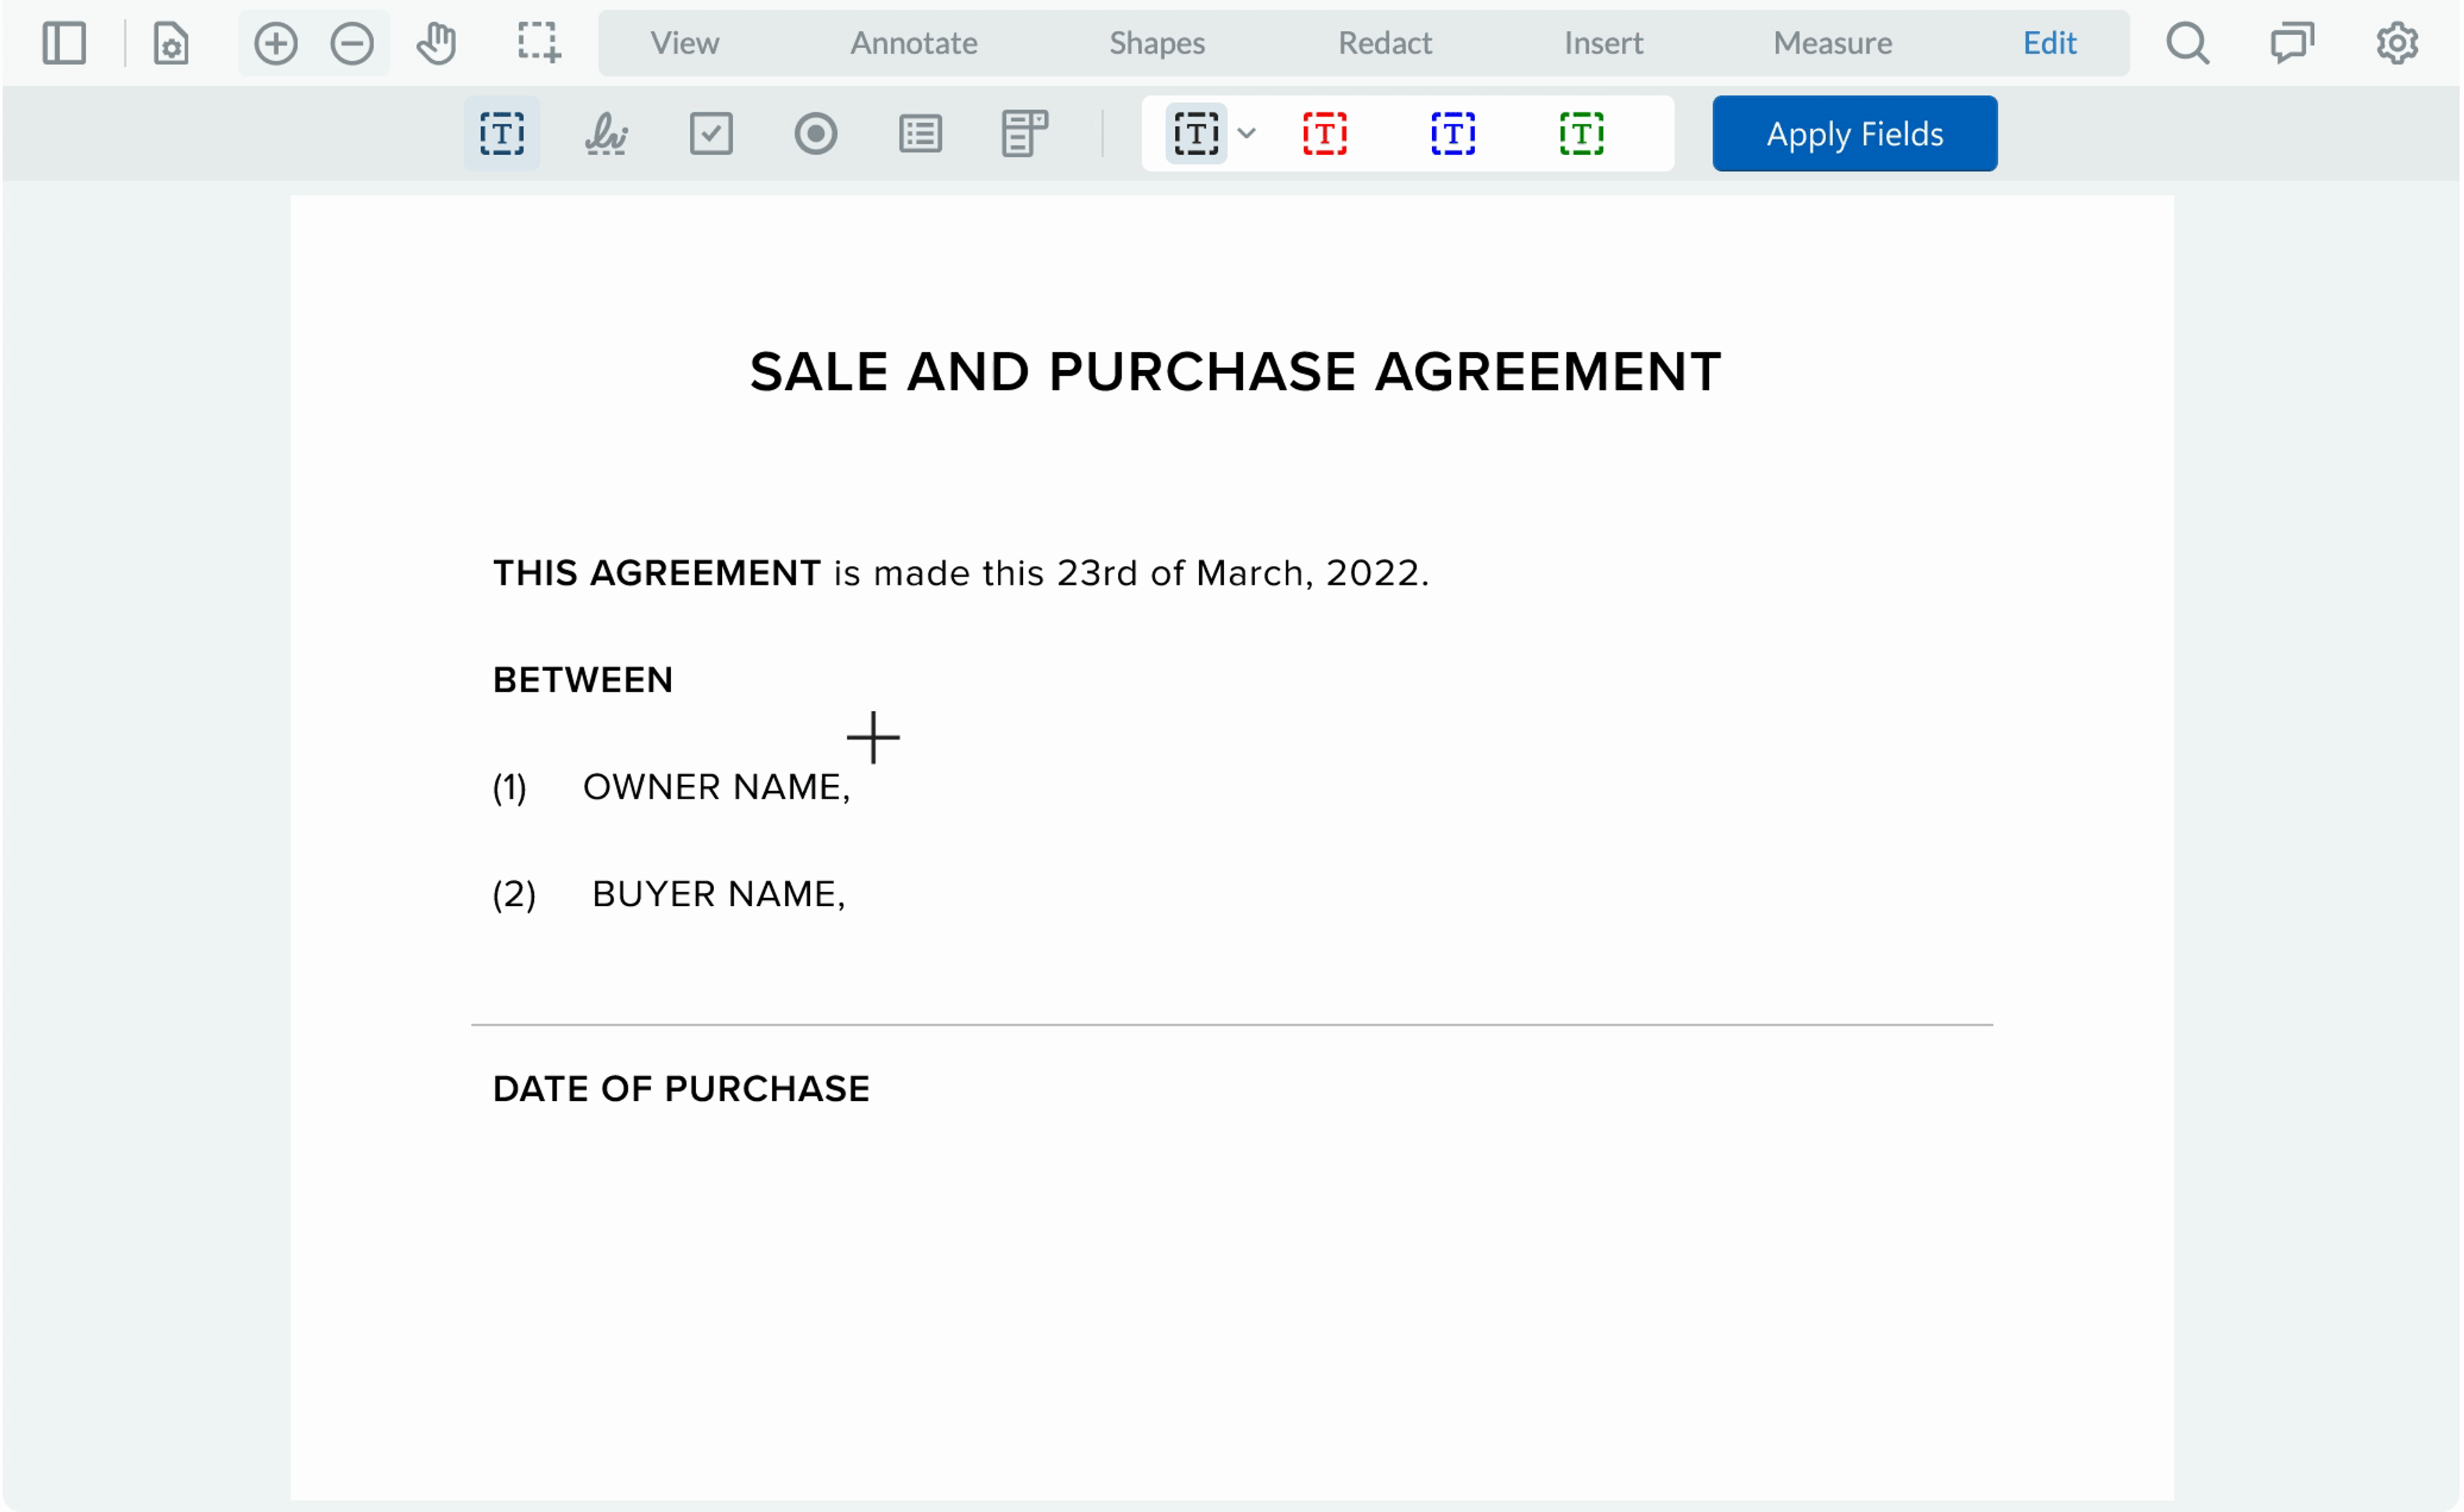Choose the blue text field preset
The width and height of the screenshot is (2464, 1512).
(1453, 134)
